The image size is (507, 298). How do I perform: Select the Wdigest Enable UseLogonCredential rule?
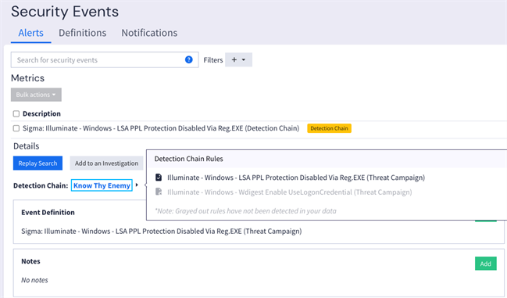coord(289,192)
